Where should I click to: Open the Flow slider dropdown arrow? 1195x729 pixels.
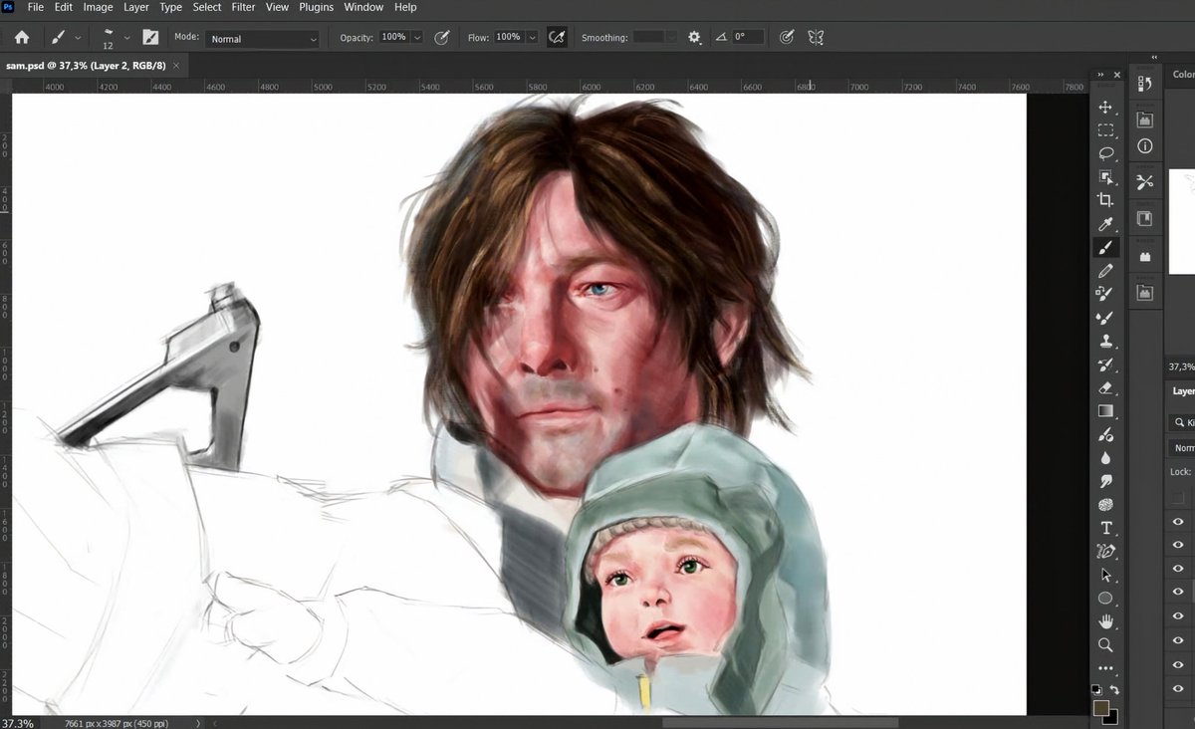point(533,38)
